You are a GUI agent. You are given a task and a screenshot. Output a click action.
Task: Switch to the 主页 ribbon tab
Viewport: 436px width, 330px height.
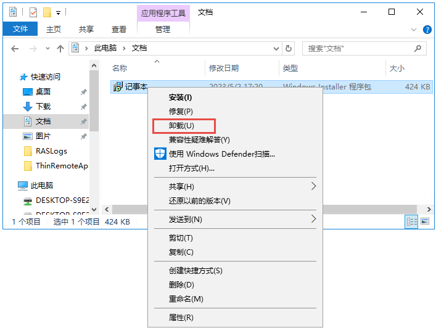tap(54, 29)
